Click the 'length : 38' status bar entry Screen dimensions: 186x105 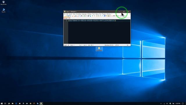pyautogui.click(x=67, y=45)
